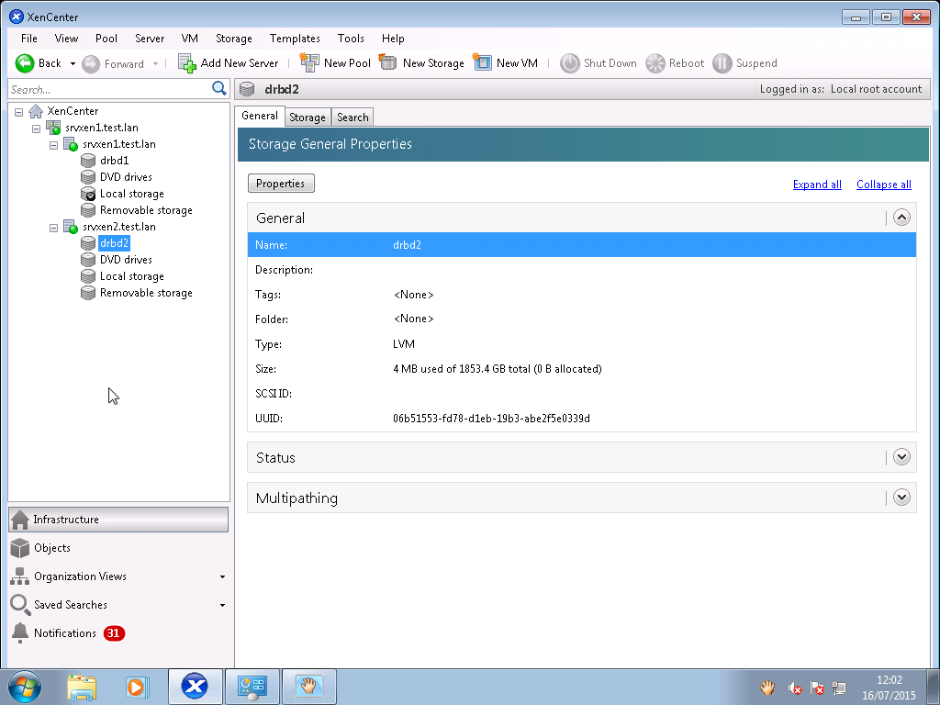Switch to the Search tab

(x=352, y=117)
